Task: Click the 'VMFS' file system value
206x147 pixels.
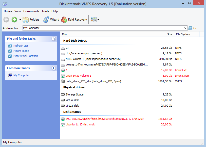Action: click(x=178, y=81)
